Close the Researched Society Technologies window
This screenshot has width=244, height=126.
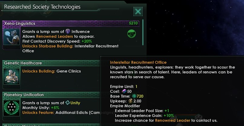click(x=138, y=11)
